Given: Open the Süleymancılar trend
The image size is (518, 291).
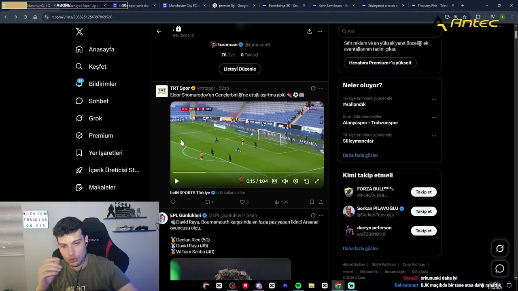Looking at the screenshot, I should tap(358, 141).
